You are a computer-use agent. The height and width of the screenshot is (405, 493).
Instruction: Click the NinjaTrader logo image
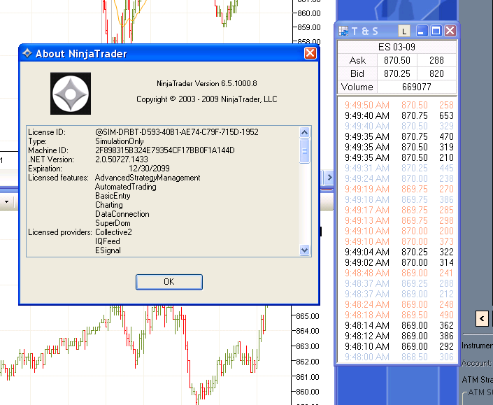point(71,94)
